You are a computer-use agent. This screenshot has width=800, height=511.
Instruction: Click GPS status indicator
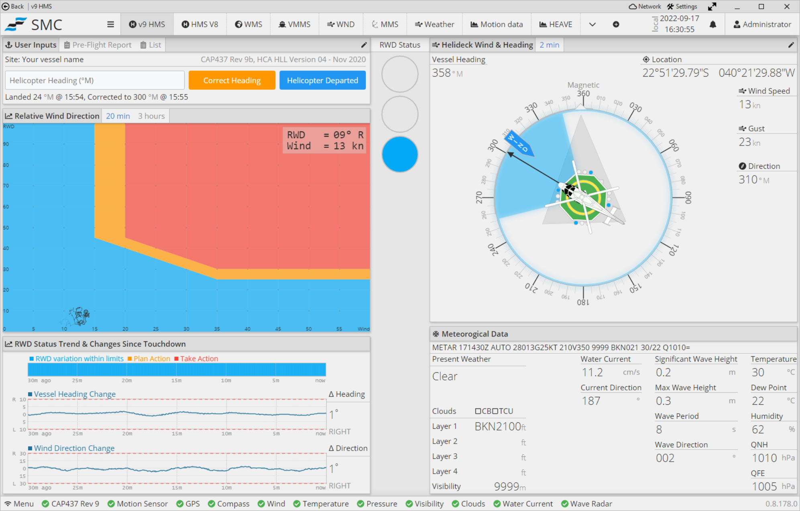point(188,504)
